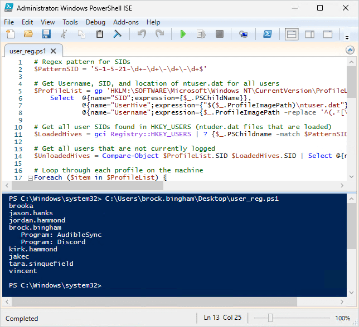
Task: Collapse the Foreach block on line 17
Action: click(30, 178)
